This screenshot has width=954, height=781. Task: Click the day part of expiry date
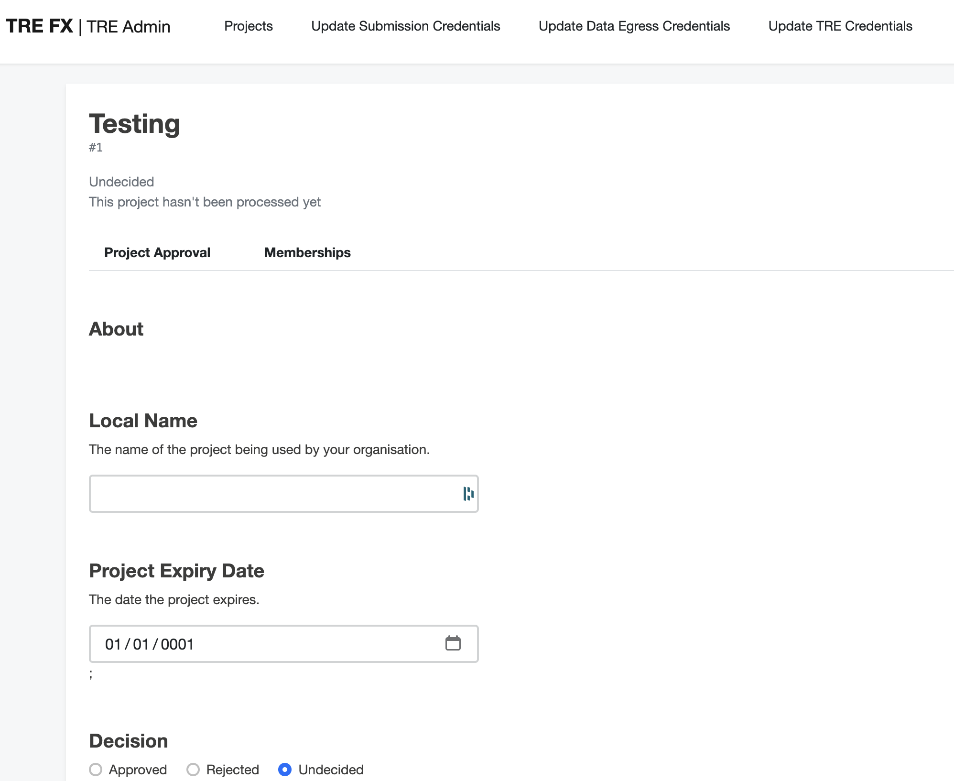tap(113, 644)
